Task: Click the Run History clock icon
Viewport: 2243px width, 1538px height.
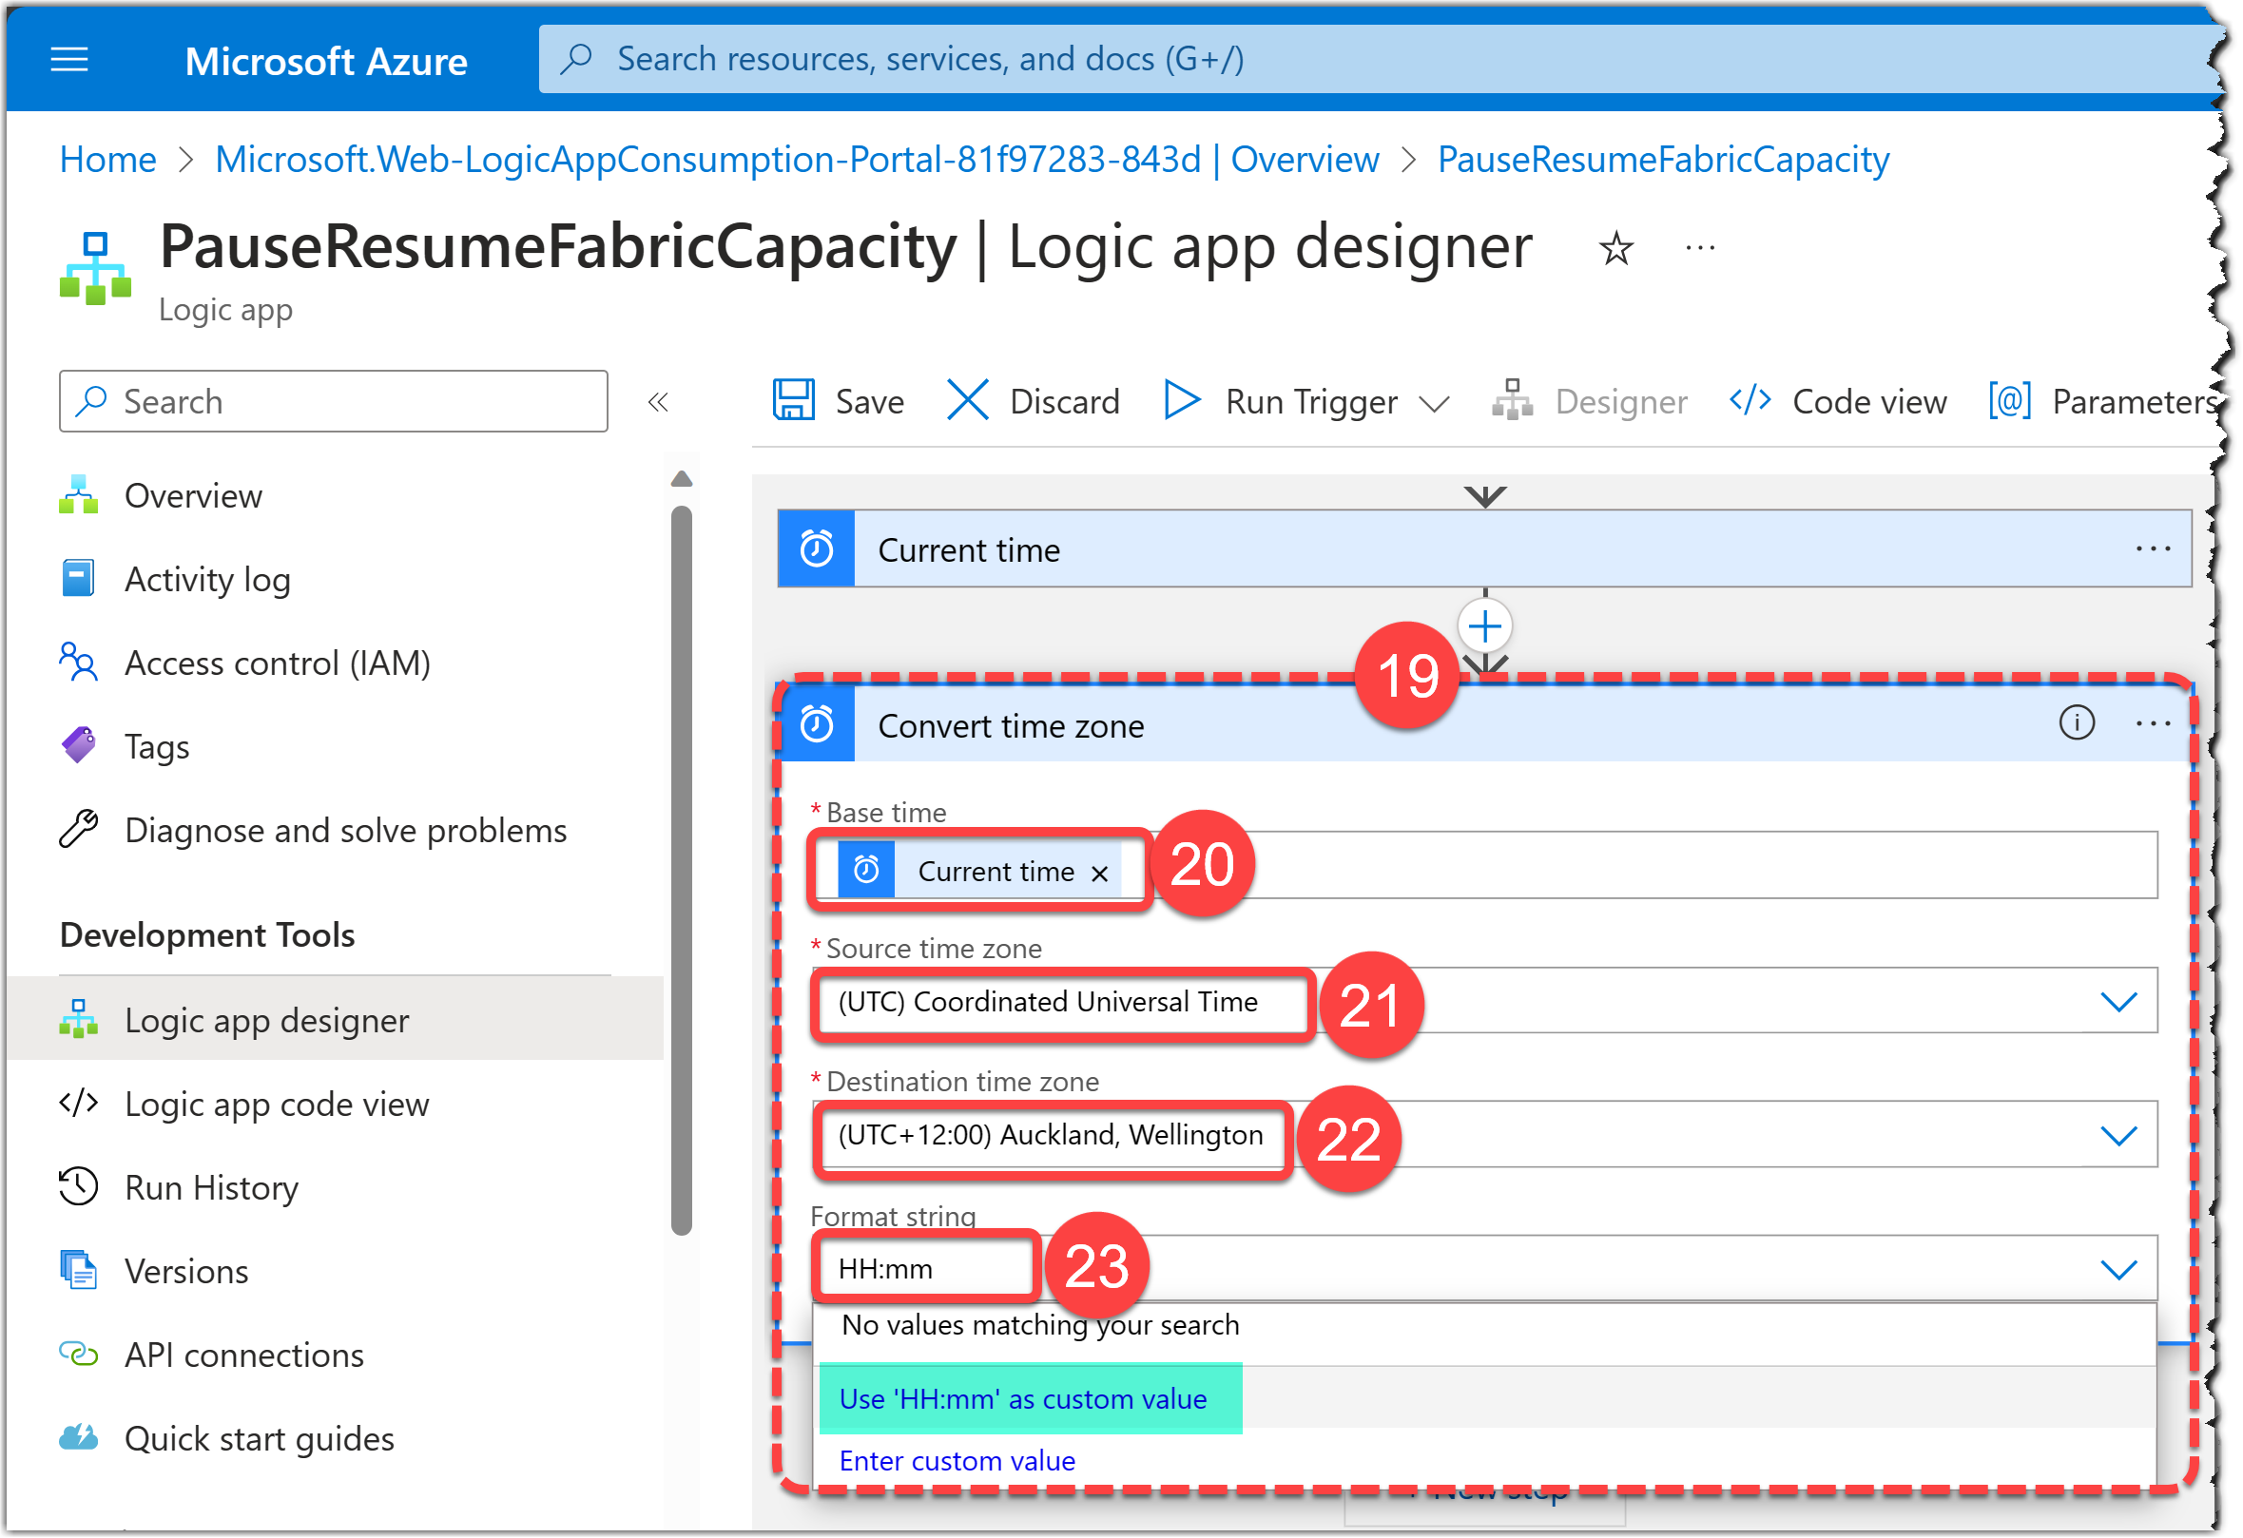Action: pyautogui.click(x=78, y=1188)
